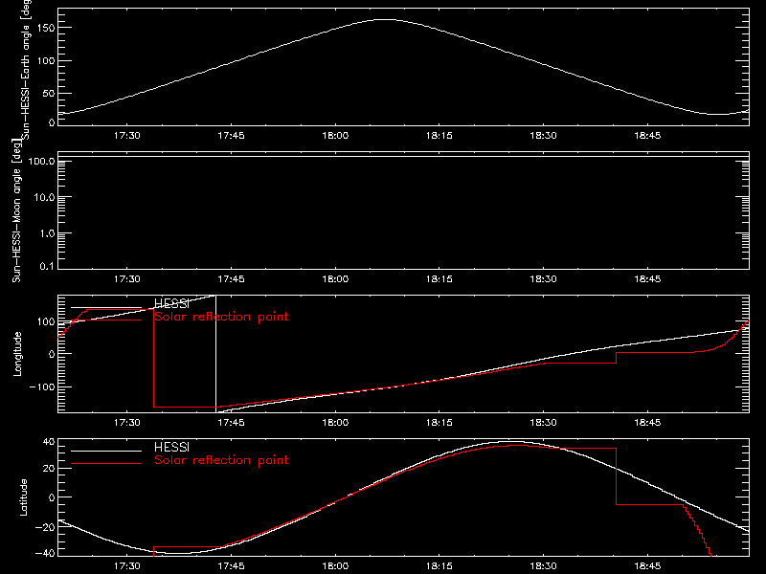Click 17:30 under the Sun-HESSI-Earth plot
This screenshot has height=574, width=766.
[x=127, y=136]
